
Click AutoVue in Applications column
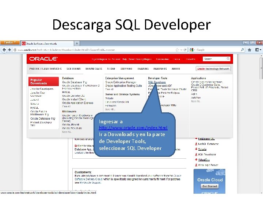pyautogui.click(x=196, y=97)
